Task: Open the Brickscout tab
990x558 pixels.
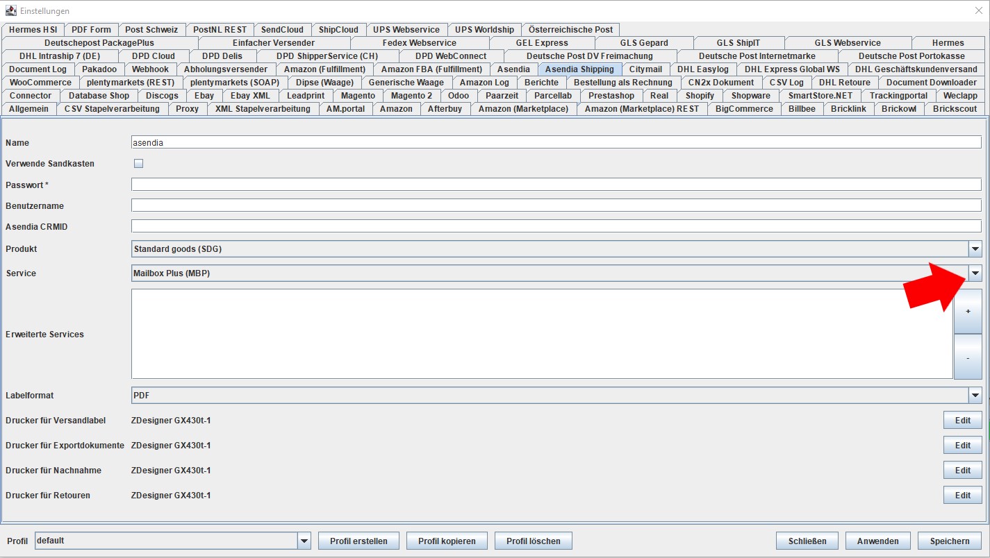Action: click(955, 109)
